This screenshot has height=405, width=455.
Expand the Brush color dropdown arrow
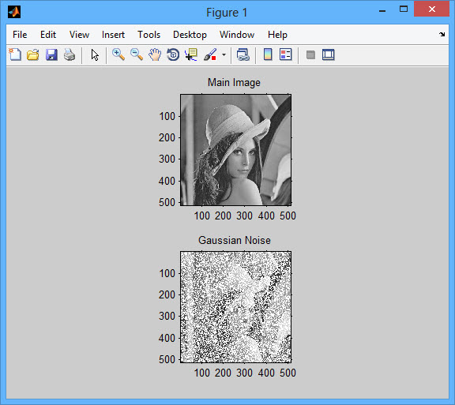(224, 54)
